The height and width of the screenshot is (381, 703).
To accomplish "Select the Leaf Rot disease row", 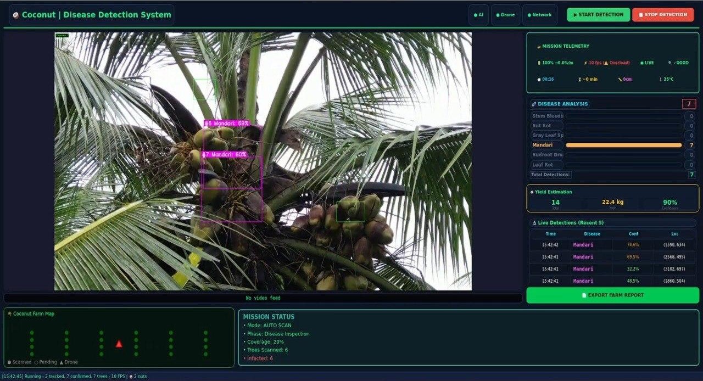I will pyautogui.click(x=612, y=165).
